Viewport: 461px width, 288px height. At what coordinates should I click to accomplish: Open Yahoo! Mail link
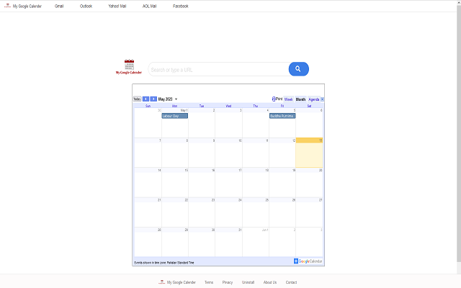[x=117, y=6]
